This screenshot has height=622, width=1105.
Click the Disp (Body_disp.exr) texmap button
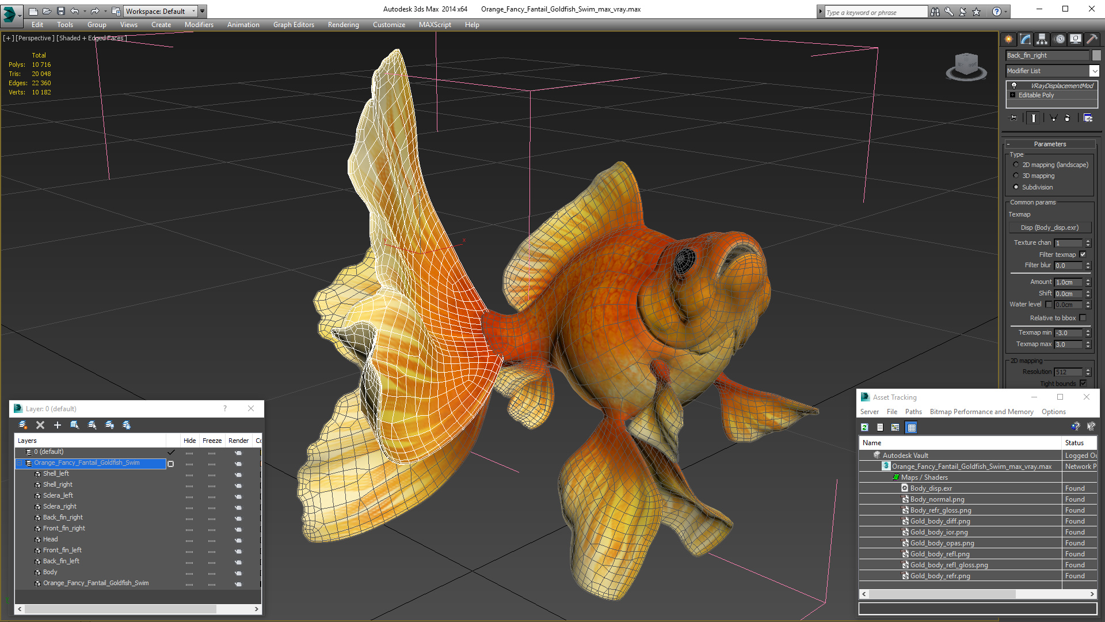click(1049, 227)
